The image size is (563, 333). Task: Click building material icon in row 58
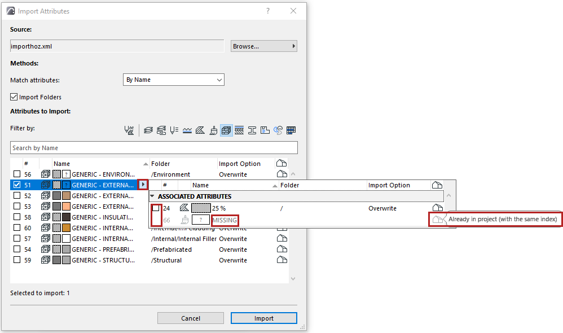click(x=45, y=217)
